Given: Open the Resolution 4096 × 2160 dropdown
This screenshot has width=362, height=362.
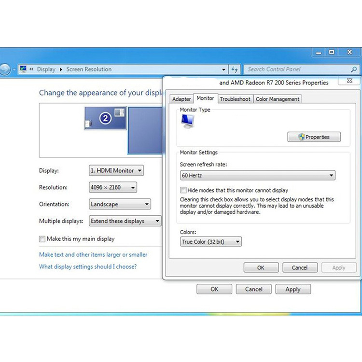Looking at the screenshot, I should (x=113, y=187).
